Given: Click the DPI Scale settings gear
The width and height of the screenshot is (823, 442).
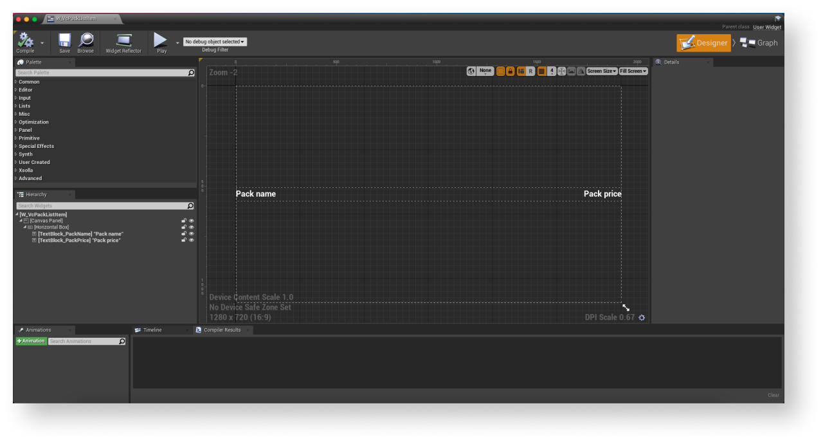Looking at the screenshot, I should tap(642, 317).
